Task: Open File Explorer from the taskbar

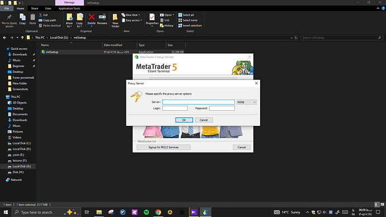Action: [99, 212]
